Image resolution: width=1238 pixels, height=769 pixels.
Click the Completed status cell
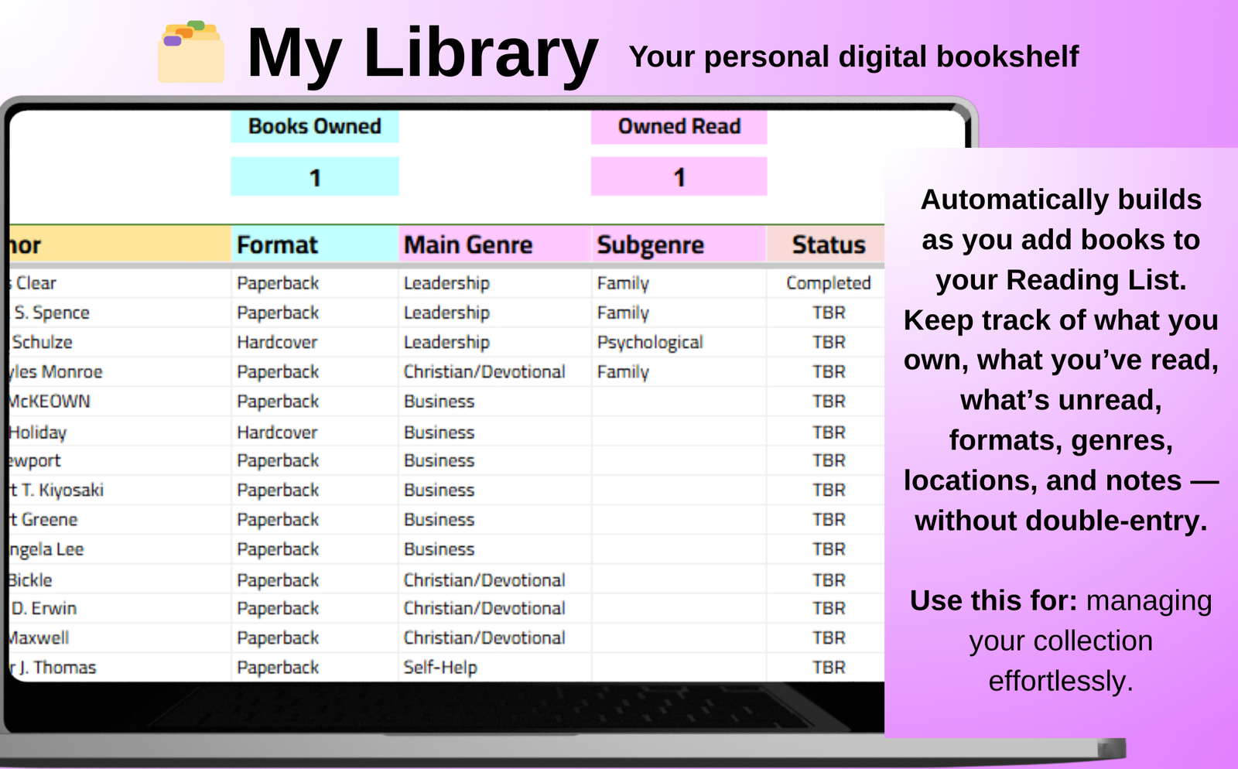828,283
